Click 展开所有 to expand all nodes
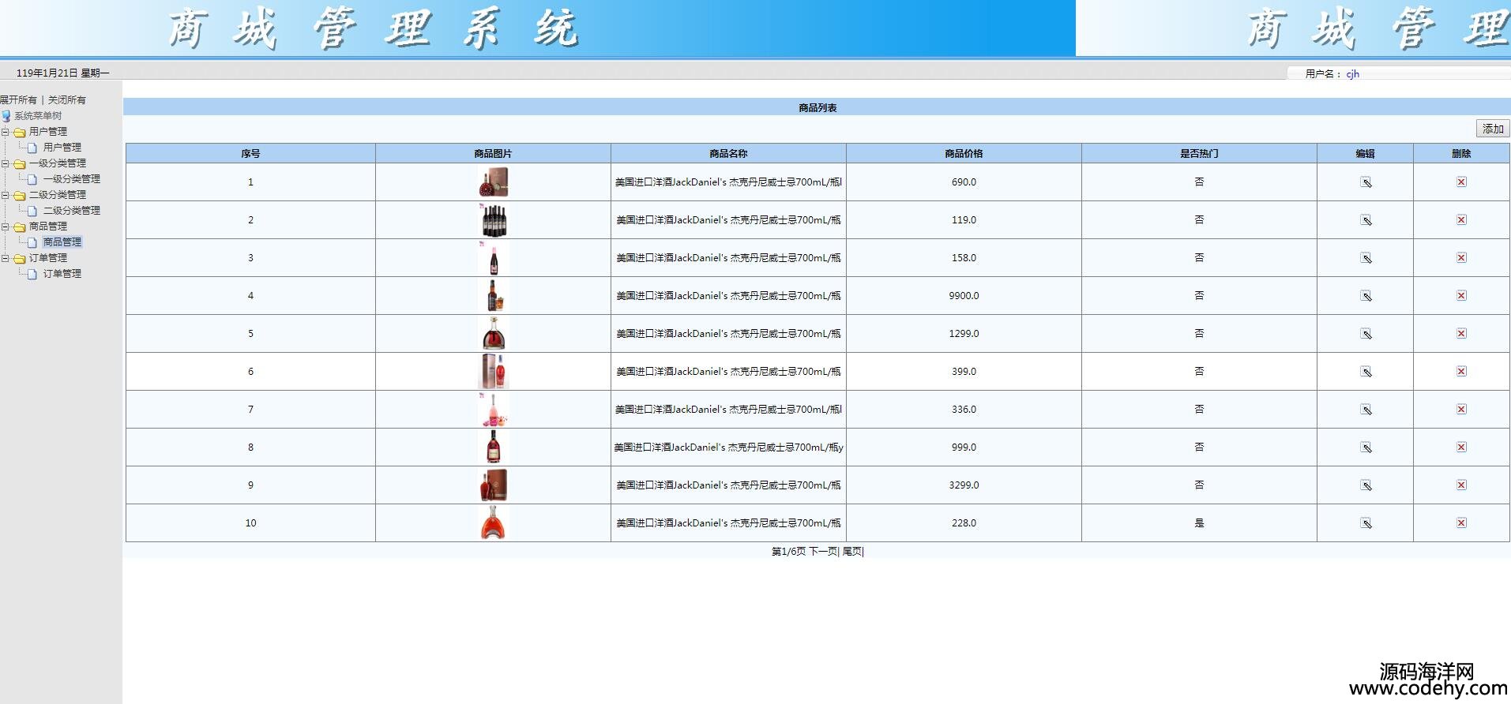Viewport: 1511px width, 704px height. pos(18,100)
